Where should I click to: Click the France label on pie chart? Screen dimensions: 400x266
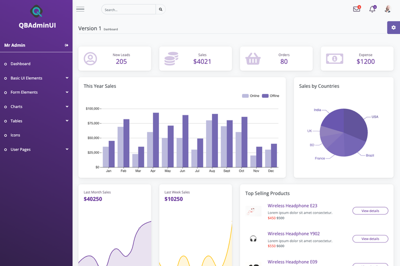point(320,158)
